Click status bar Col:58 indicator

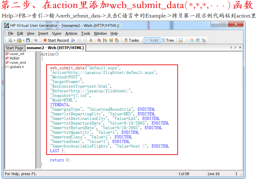[x=184, y=174]
